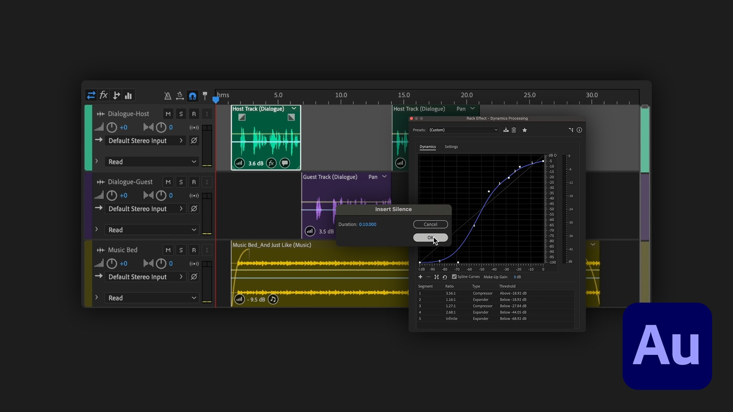Click the star favorite icon in Rack Effect

tap(525, 130)
